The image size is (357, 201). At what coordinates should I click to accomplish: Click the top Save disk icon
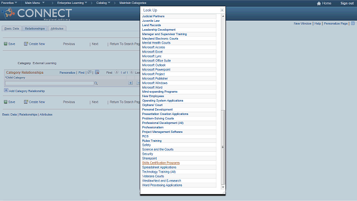click(x=6, y=44)
